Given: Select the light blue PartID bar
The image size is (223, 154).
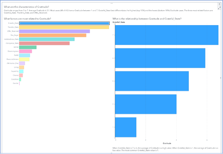Looking at the screenshot, I should [x=24, y=55].
